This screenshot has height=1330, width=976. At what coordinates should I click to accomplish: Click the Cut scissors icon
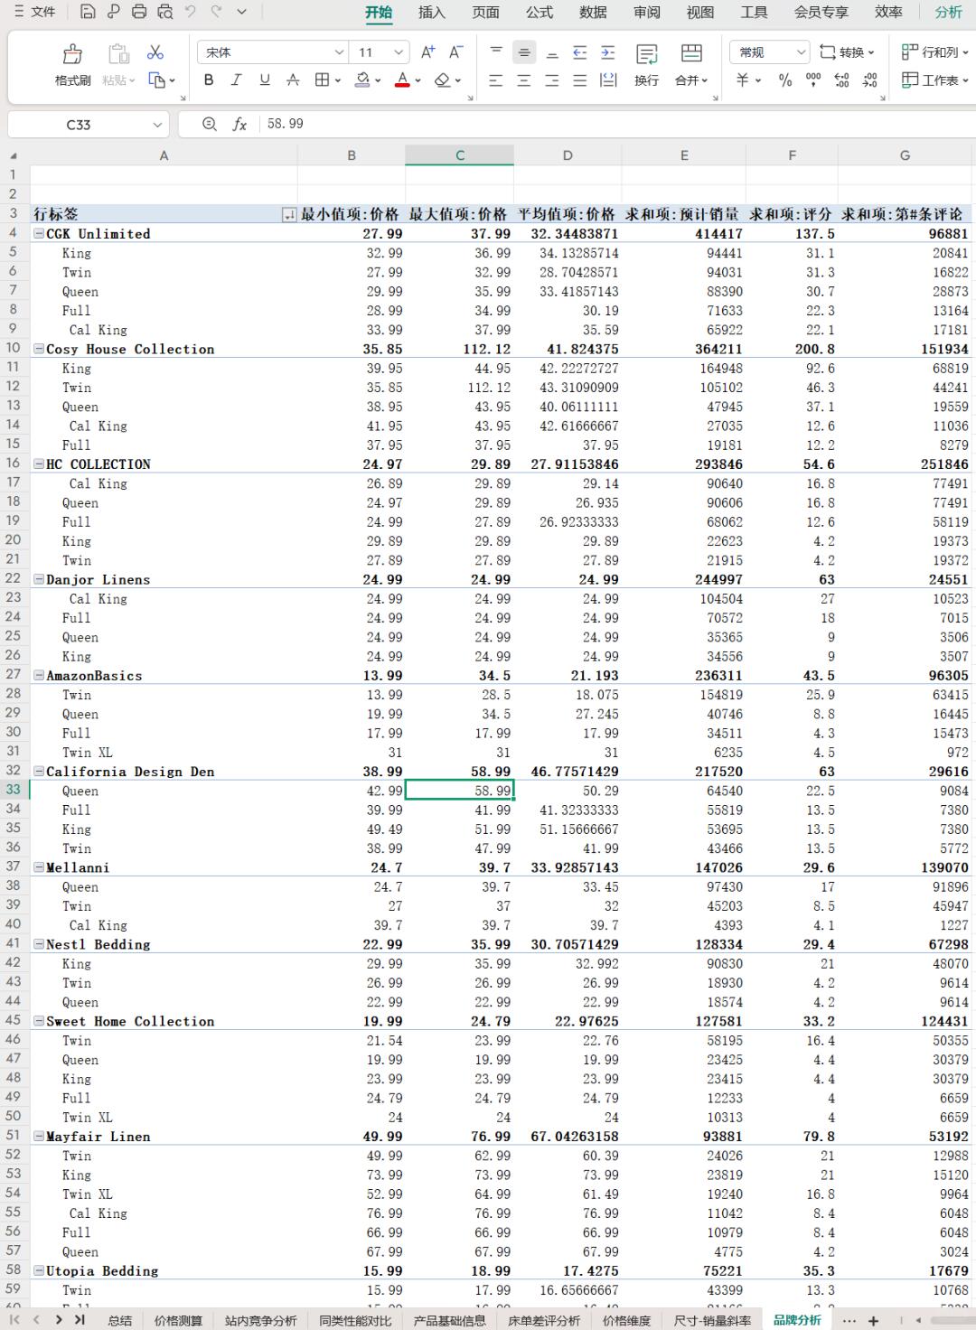point(155,52)
